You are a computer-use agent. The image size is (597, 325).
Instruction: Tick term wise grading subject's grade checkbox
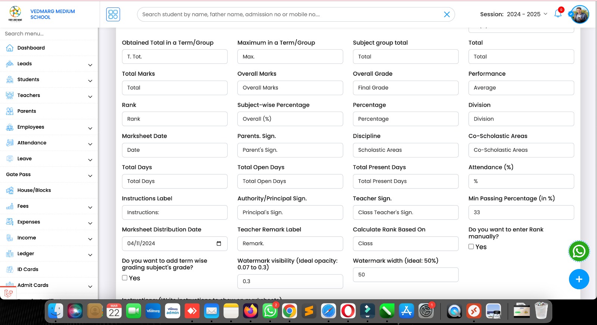click(x=125, y=278)
